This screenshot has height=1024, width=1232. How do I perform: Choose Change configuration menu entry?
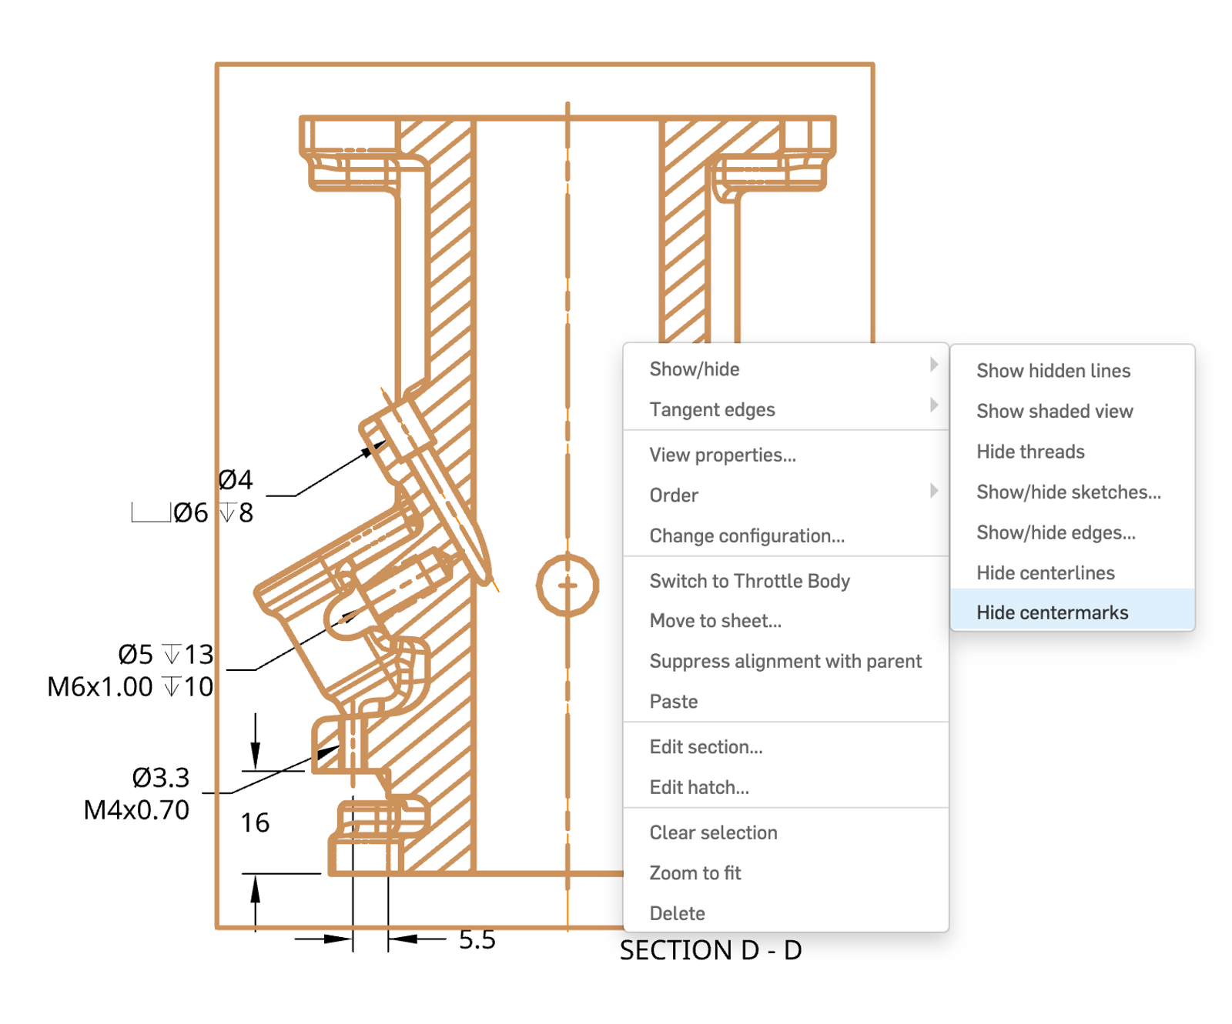pyautogui.click(x=746, y=535)
